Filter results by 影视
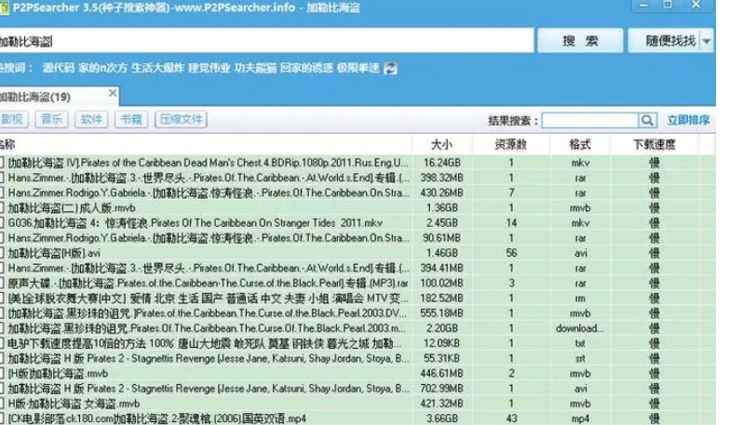Image resolution: width=729 pixels, height=425 pixels. (x=12, y=119)
